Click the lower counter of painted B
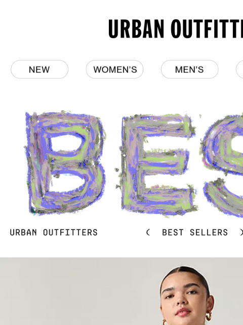The width and height of the screenshot is (243, 325). click(68, 183)
